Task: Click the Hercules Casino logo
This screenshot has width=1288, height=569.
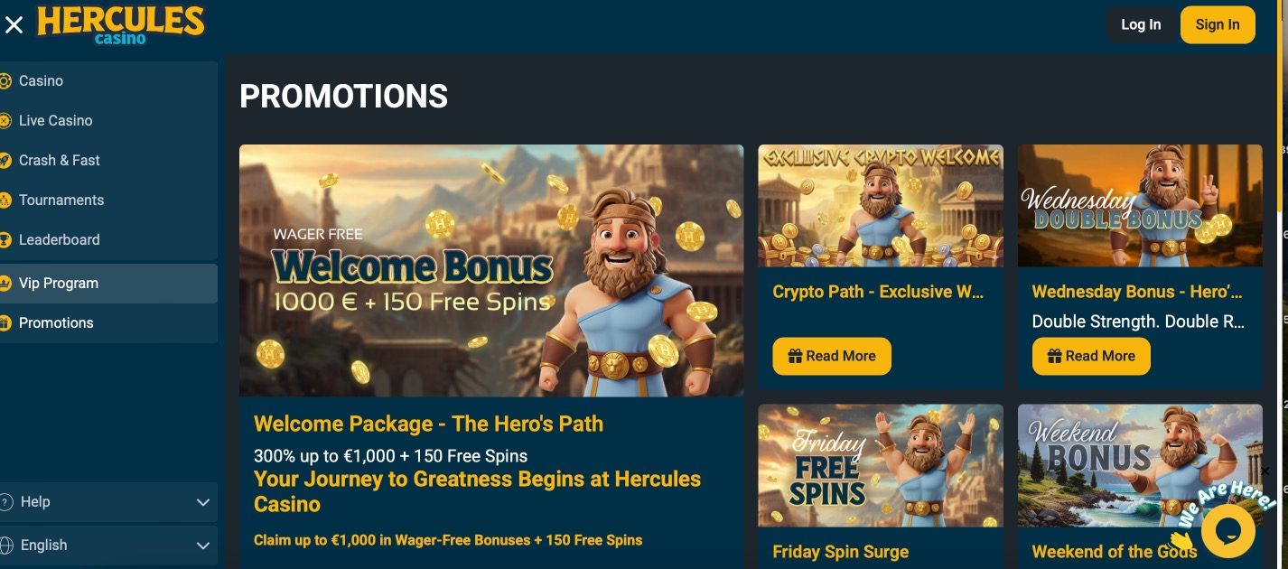Action: 121,24
